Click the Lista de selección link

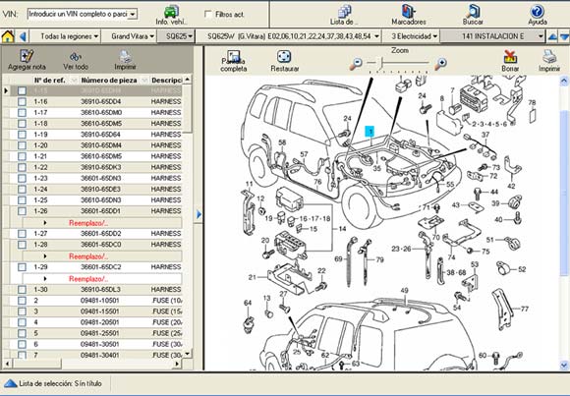coord(60,383)
